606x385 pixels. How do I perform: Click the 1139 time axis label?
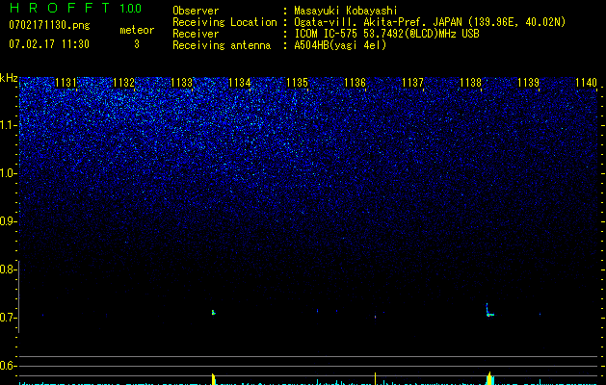pyautogui.click(x=528, y=83)
